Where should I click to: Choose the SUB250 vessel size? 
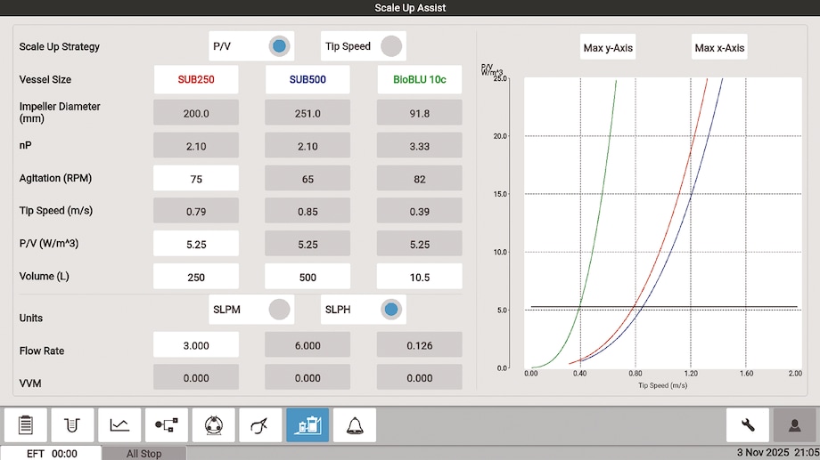click(x=196, y=79)
